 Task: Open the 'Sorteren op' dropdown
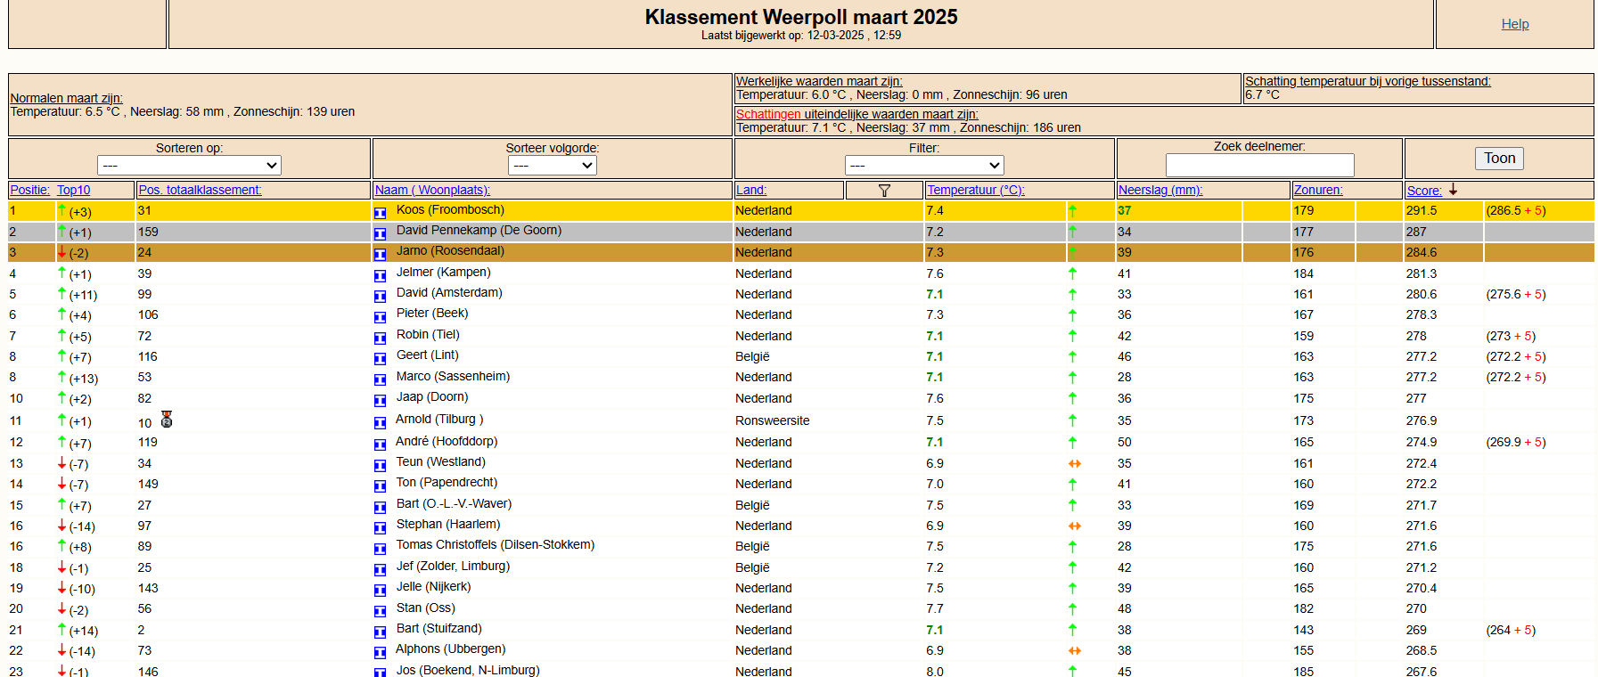[189, 166]
